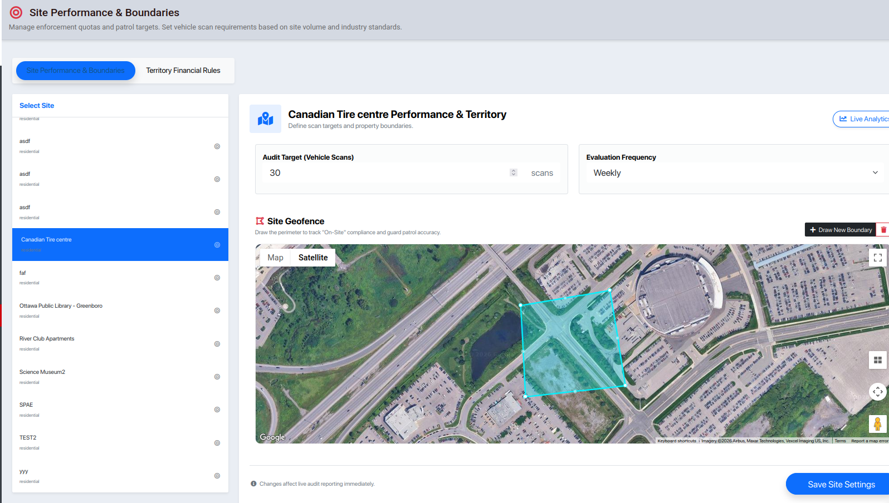This screenshot has width=889, height=503.
Task: Click the target icon next to SPAE
Action: point(217,410)
